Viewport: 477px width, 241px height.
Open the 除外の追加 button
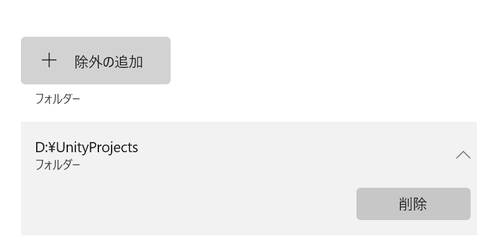[x=96, y=60]
